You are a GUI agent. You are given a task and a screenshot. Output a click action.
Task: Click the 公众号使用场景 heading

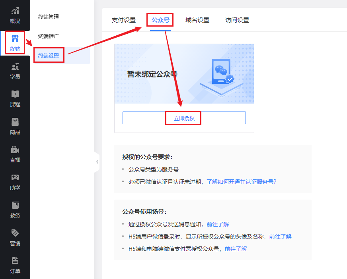coord(144,212)
